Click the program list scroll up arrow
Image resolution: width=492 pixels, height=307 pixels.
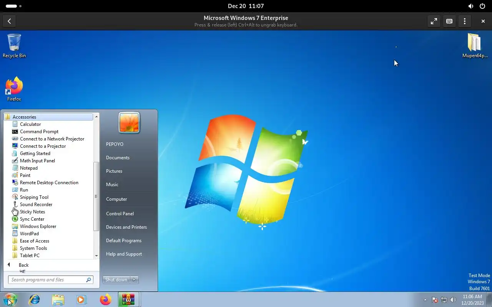tap(96, 117)
